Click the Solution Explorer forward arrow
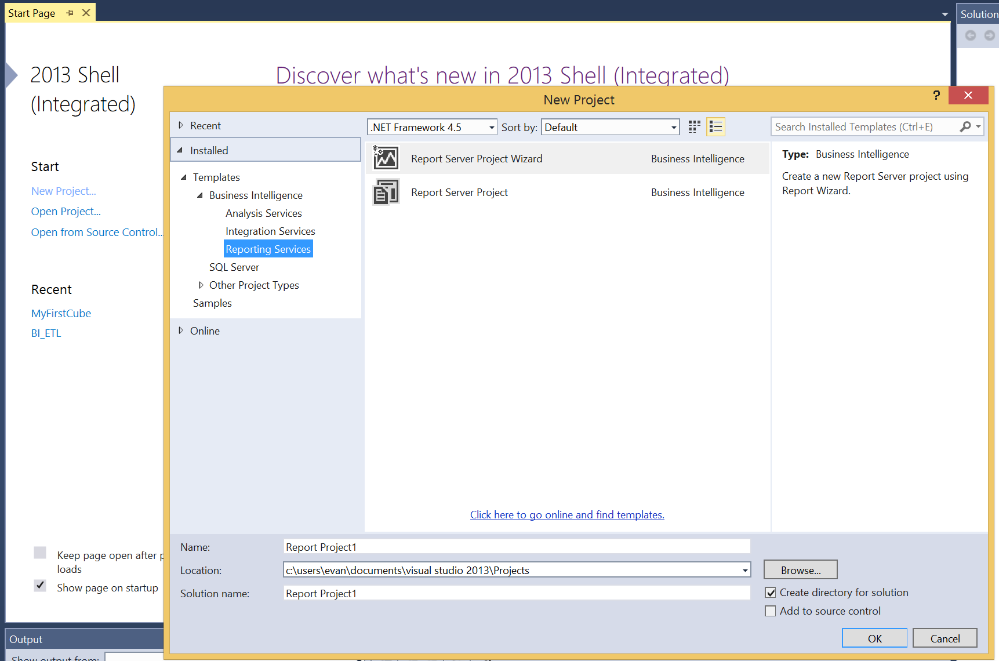999x661 pixels. coord(990,35)
